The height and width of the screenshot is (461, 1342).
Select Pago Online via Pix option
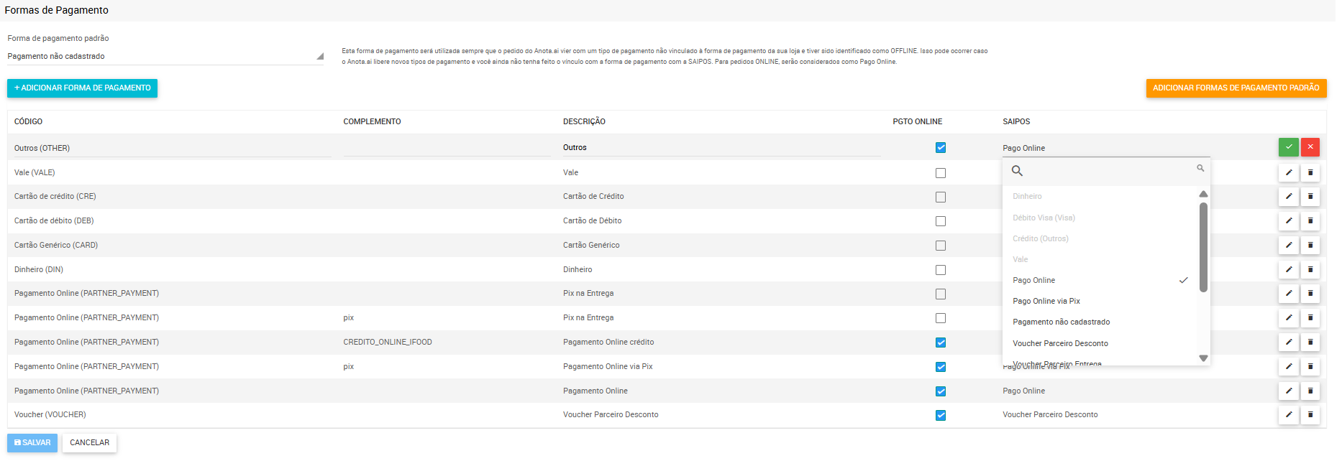[1046, 301]
